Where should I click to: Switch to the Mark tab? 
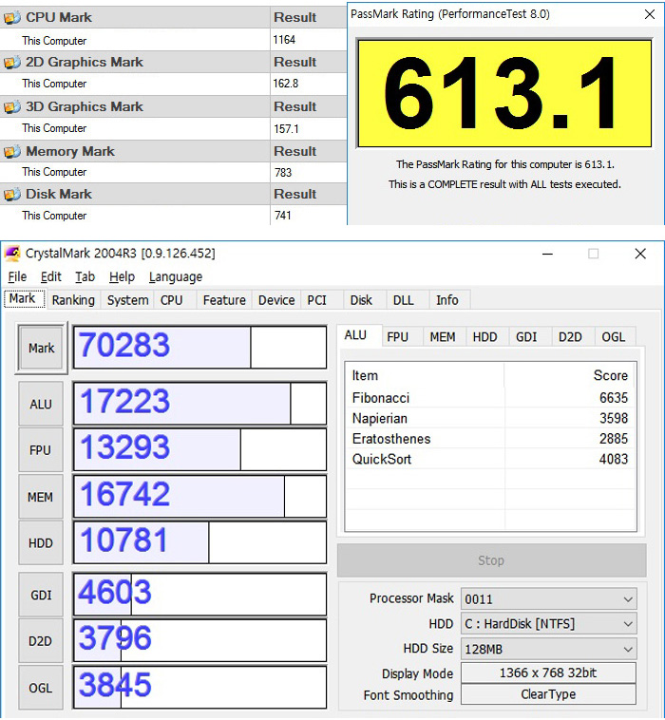23,298
